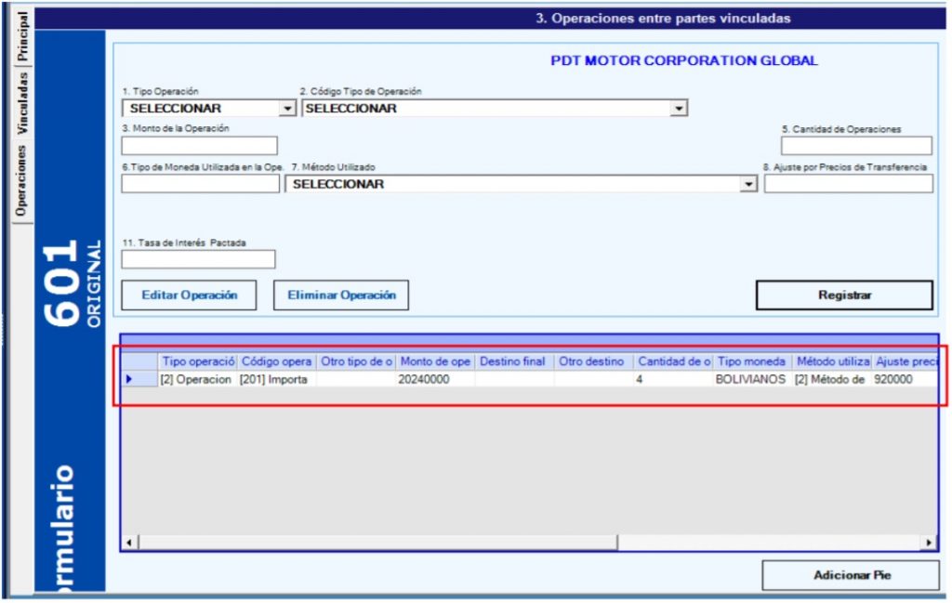
Task: Click the Adicionar Pie button
Action: click(x=851, y=575)
